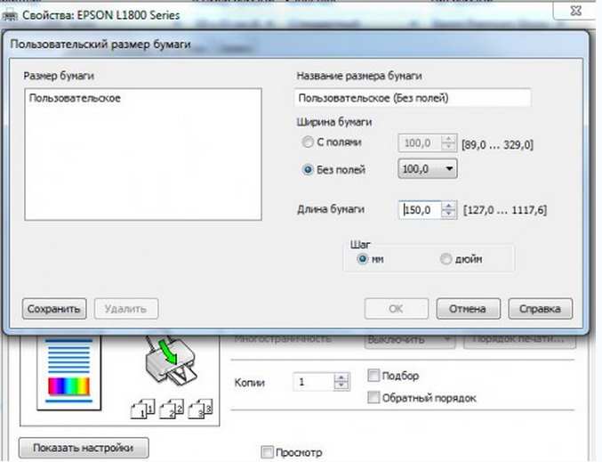Image resolution: width=602 pixels, height=462 pixels.
Task: Select the Без полей radio button
Action: coord(308,169)
